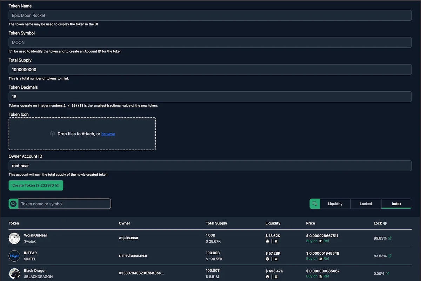Click the $INTEL symbol text
This screenshot has height=281, width=421.
click(30, 259)
